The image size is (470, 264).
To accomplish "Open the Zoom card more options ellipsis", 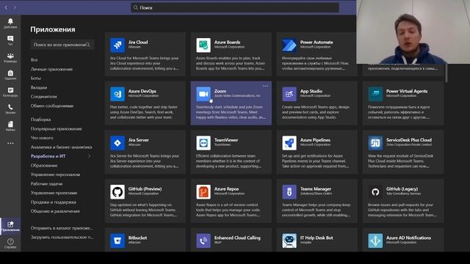I will [x=265, y=86].
